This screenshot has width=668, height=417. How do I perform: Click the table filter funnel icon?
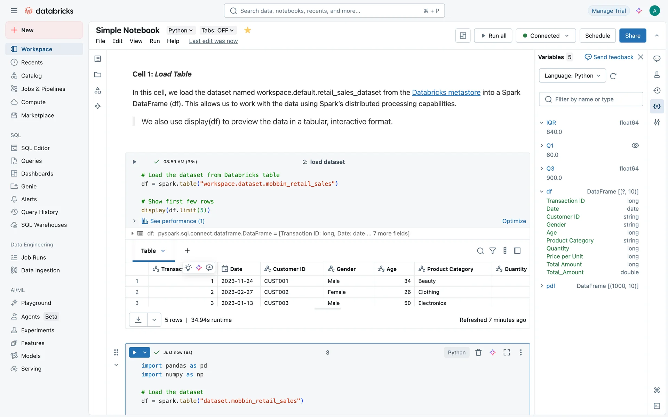pyautogui.click(x=493, y=251)
